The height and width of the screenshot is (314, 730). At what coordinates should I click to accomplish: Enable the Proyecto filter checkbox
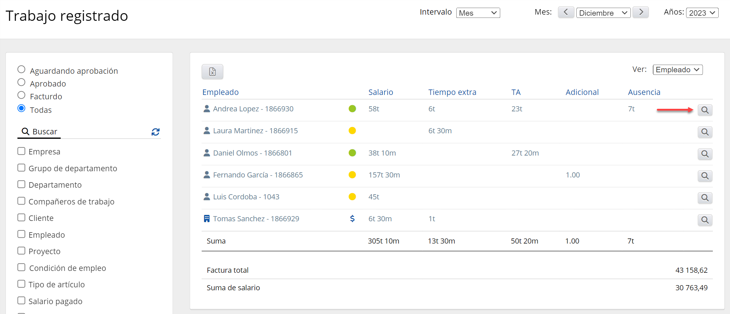click(x=22, y=251)
